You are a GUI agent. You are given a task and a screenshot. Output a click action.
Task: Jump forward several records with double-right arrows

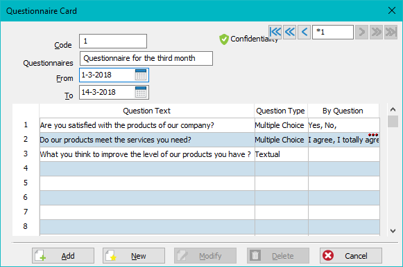(x=376, y=32)
